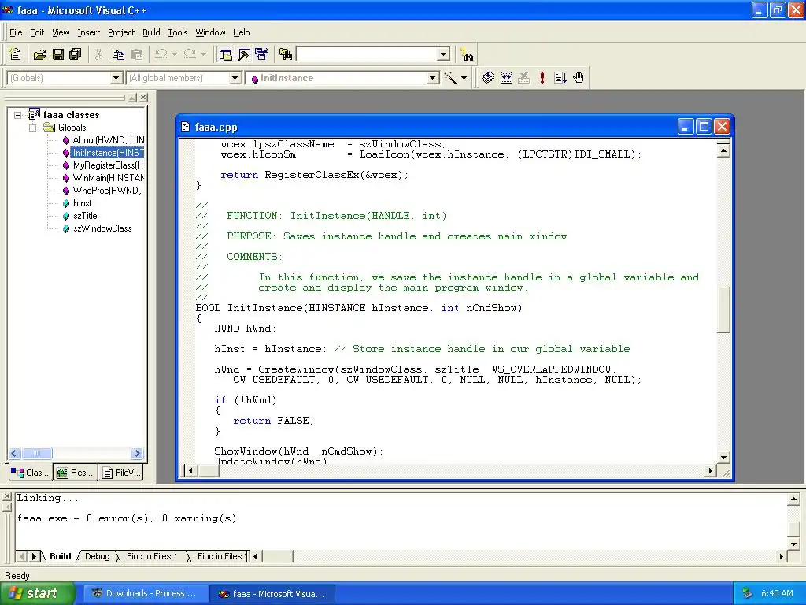
Task: Open the Undo history dropdown arrow
Action: tap(174, 54)
